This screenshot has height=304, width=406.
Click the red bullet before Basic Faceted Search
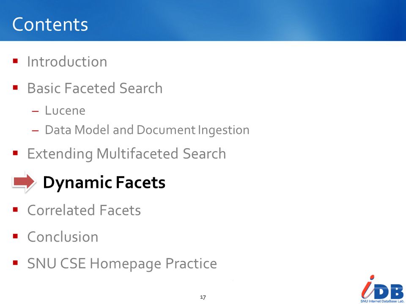[x=15, y=88]
